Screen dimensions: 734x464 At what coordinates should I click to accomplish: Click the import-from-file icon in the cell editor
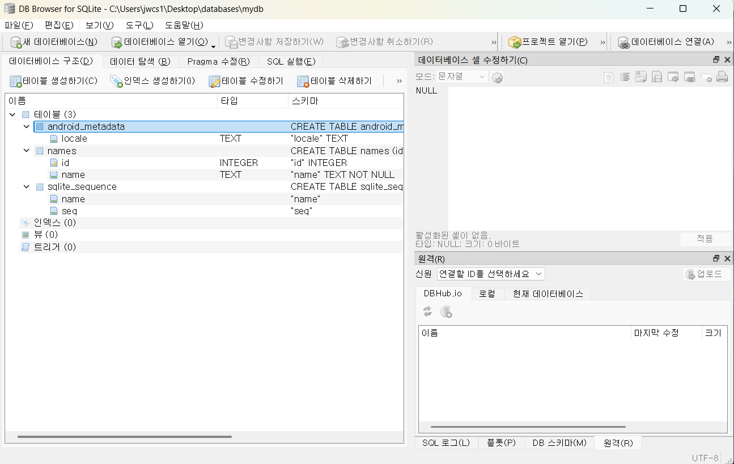(641, 77)
